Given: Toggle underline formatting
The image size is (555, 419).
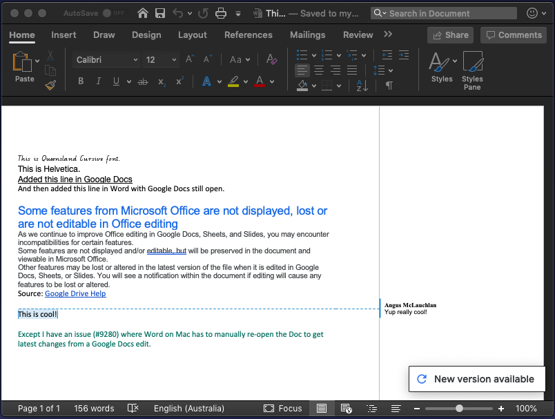Looking at the screenshot, I should 116,81.
